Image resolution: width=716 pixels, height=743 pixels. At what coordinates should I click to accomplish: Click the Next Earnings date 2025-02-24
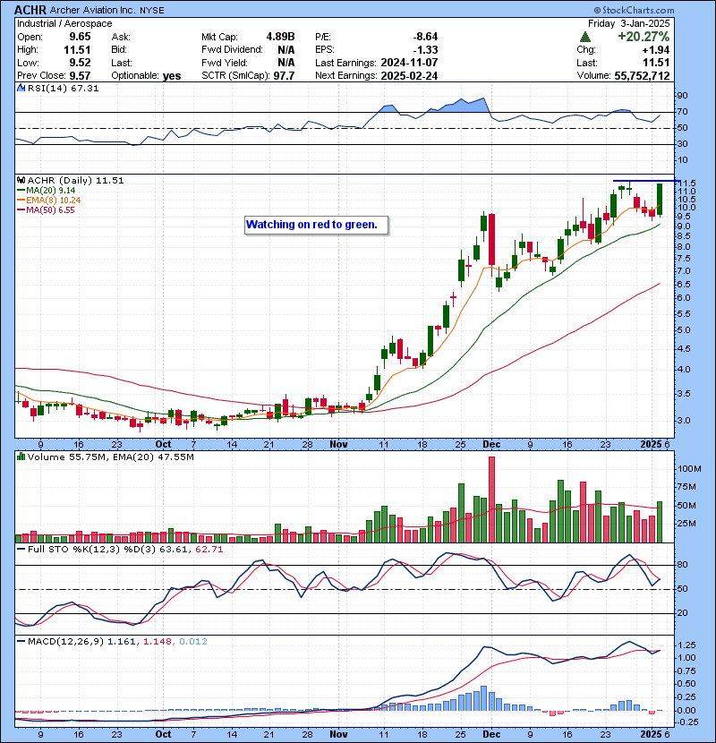click(409, 75)
